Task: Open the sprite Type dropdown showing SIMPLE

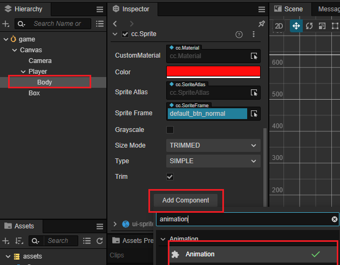Action: point(213,161)
